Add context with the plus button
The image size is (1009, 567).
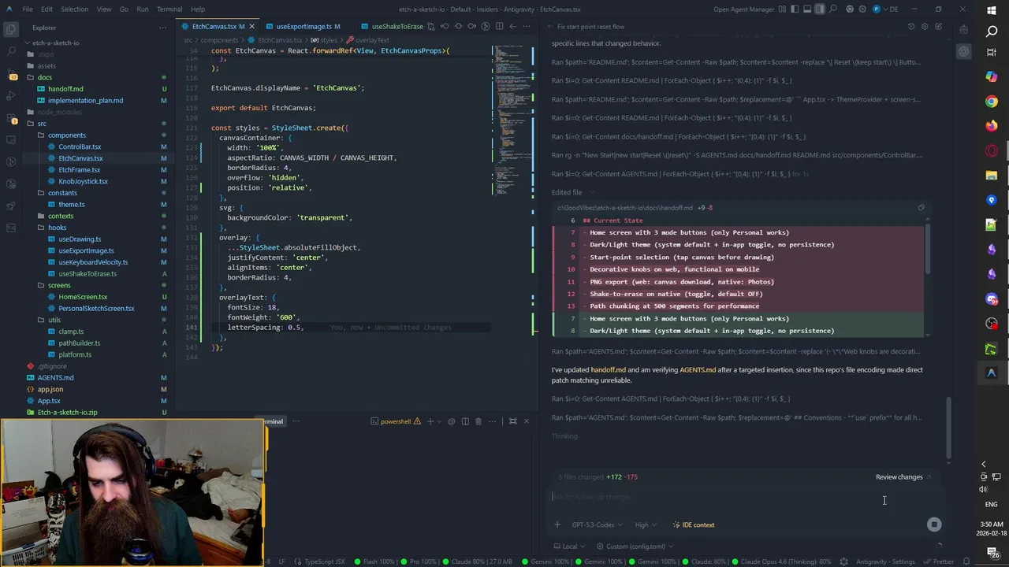pos(557,524)
